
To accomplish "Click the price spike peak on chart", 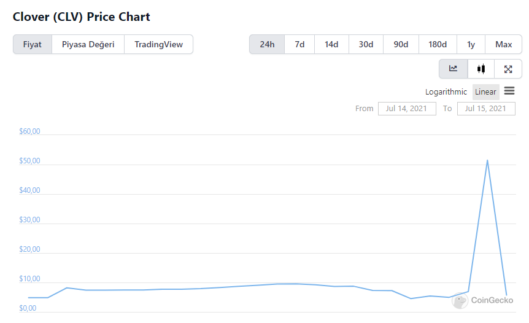I will (487, 160).
